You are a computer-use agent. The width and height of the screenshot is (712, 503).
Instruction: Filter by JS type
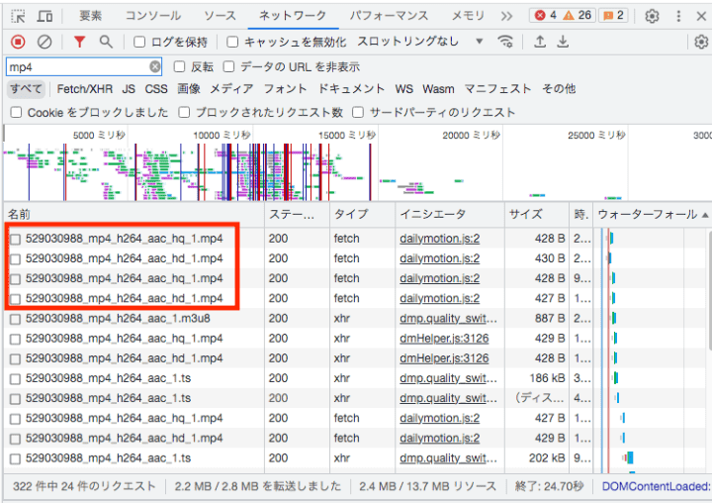[x=129, y=89]
